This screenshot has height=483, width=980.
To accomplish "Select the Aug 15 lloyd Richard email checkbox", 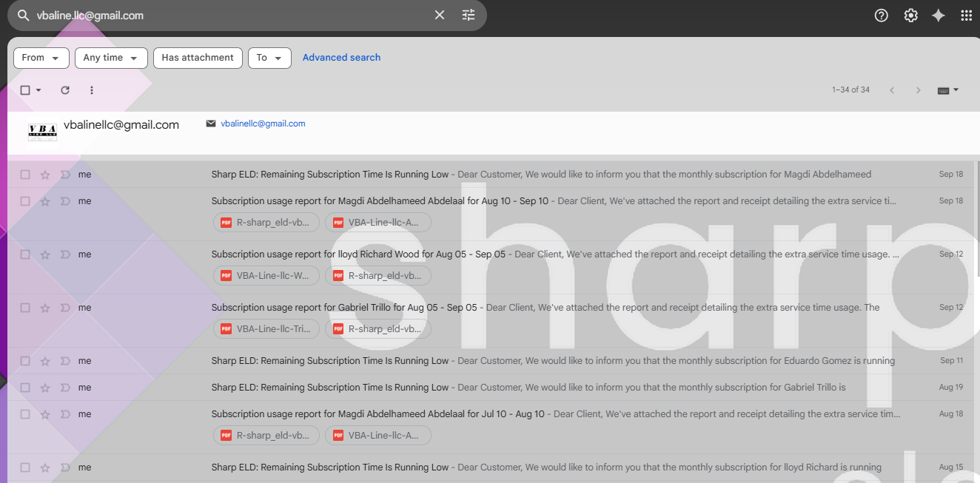I will [25, 467].
